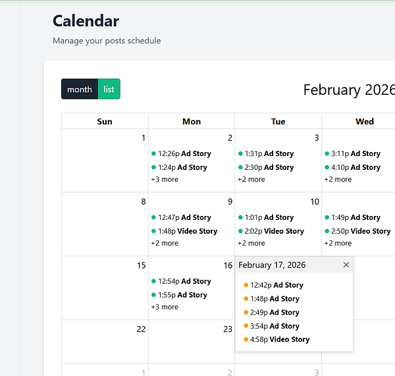Viewport: 395px width, 376px height.
Task: Open 12:26p Ad Story on February 2
Action: click(x=184, y=153)
